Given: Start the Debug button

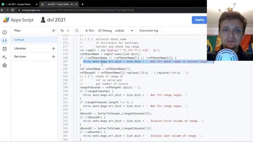Looking at the screenshot, I should pyautogui.click(x=105, y=31).
